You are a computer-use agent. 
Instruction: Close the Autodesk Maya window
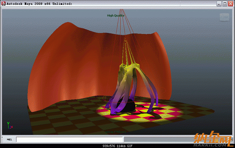pyautogui.click(x=230, y=4)
